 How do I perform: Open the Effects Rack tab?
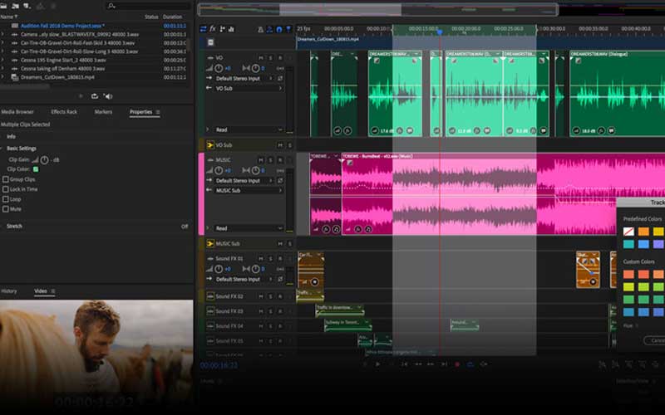[x=64, y=111]
